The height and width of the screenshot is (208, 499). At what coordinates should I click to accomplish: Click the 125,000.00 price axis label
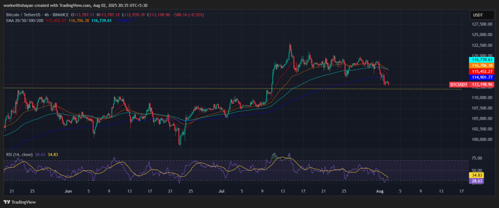481,35
